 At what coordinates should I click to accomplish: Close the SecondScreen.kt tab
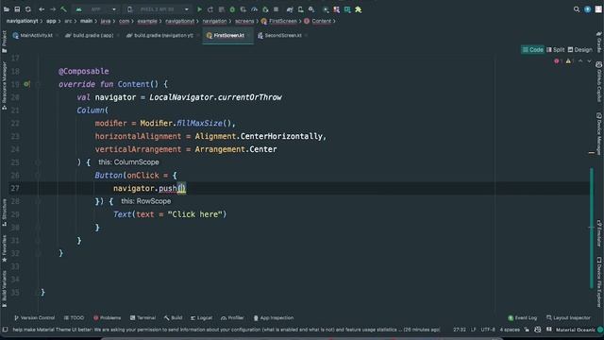(306, 36)
